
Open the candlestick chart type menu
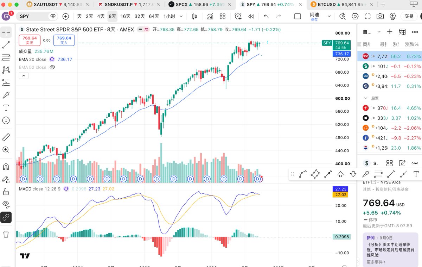click(x=194, y=17)
